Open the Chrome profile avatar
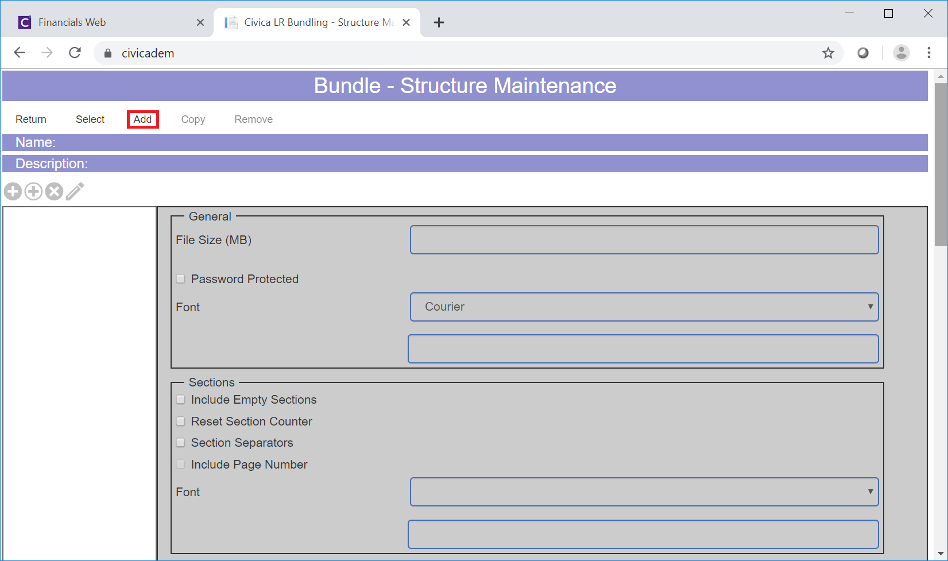 click(901, 53)
